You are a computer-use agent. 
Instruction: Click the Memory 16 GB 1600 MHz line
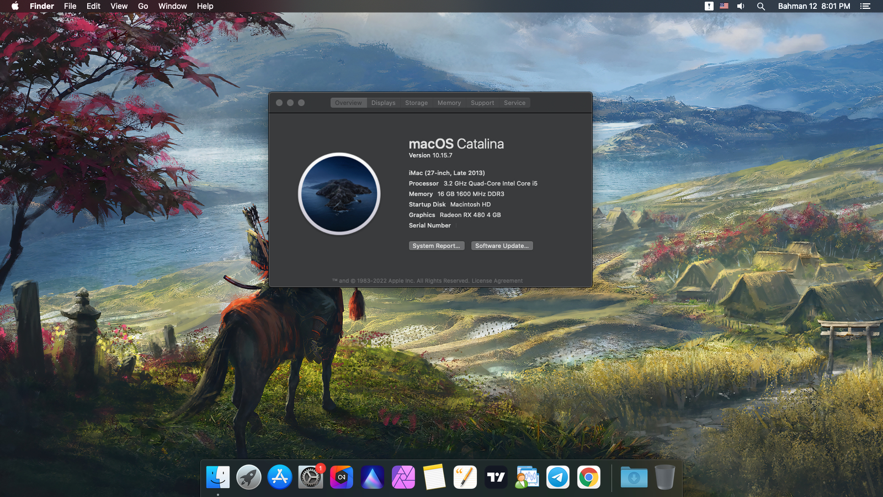click(456, 194)
